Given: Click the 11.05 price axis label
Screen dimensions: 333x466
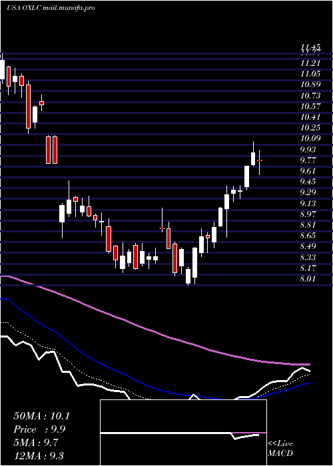Looking at the screenshot, I should click(x=310, y=74).
